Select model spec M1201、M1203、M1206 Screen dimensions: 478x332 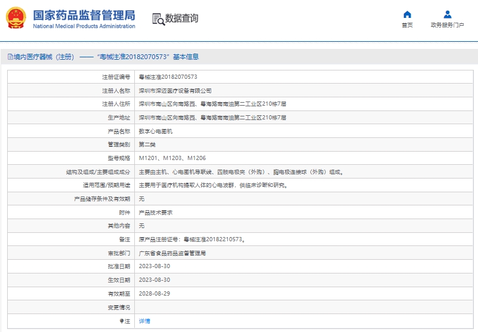(172, 158)
